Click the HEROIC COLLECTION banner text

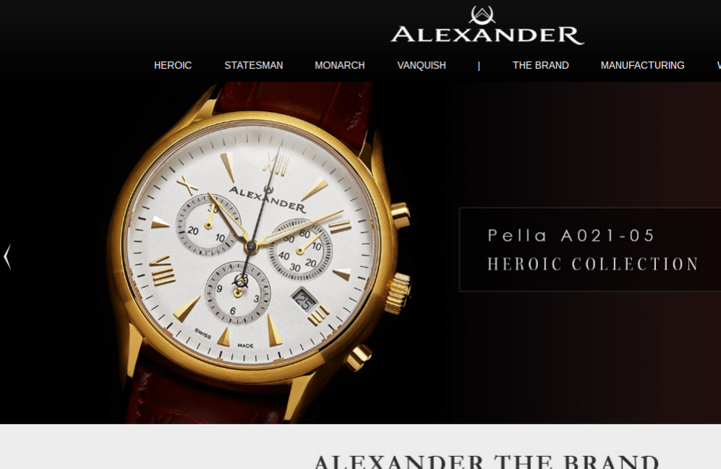point(592,264)
